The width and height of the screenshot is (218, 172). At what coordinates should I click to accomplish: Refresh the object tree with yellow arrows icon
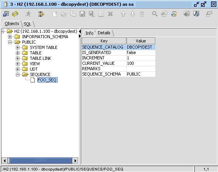click(x=15, y=14)
